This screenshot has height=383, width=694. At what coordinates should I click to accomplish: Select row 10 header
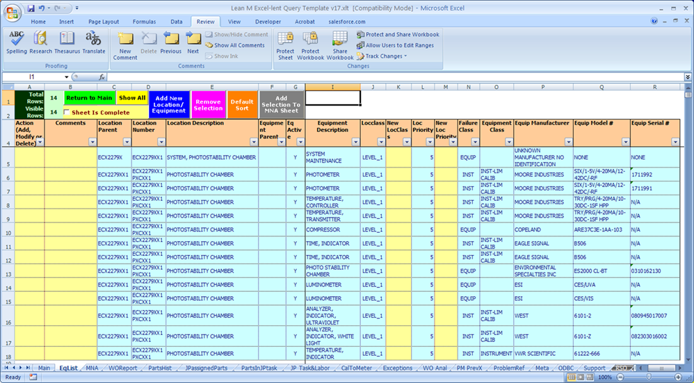tap(8, 229)
